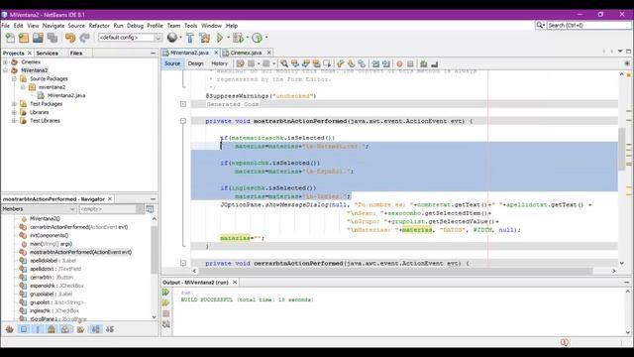Click the Undo arrow icon
Viewport: 634px width, 357px height.
coord(70,38)
